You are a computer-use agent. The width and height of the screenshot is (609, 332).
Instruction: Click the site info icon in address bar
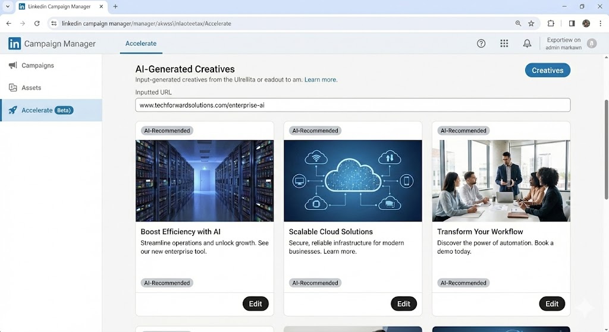[54, 23]
